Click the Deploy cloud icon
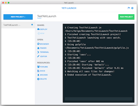The width and height of the screenshot is (138, 106). (39, 29)
